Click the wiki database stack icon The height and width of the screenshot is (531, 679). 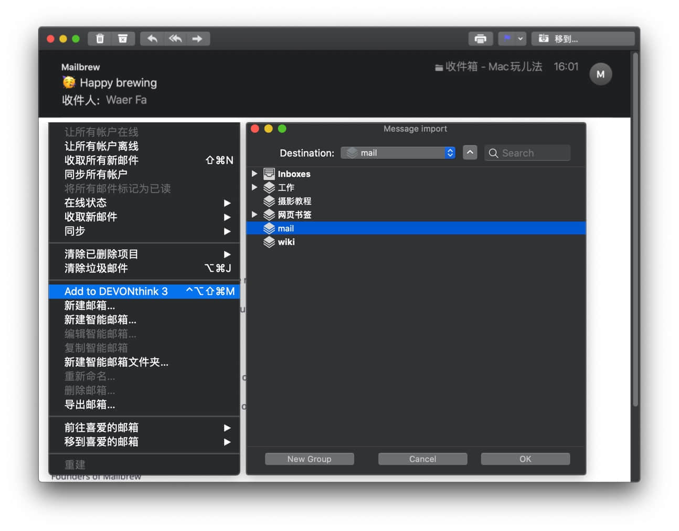[269, 242]
